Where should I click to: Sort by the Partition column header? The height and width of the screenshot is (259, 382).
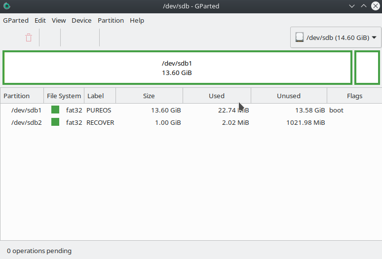17,96
